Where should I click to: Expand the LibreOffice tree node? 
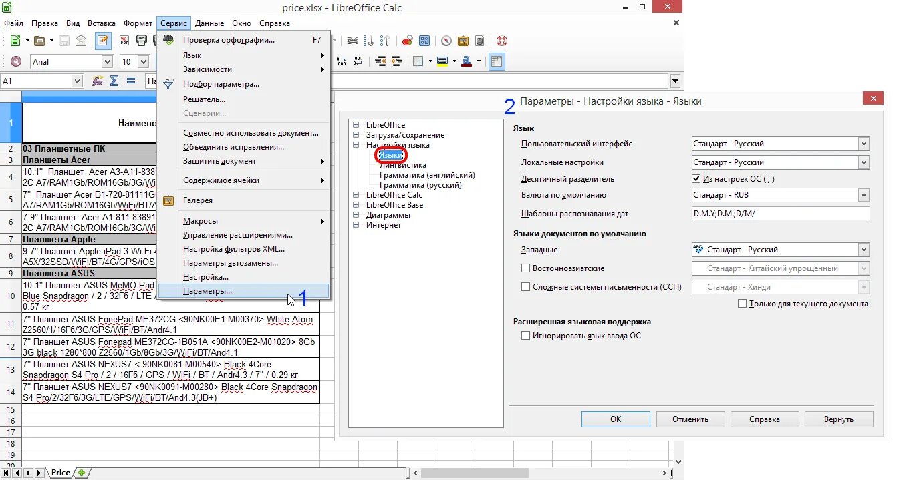click(356, 125)
